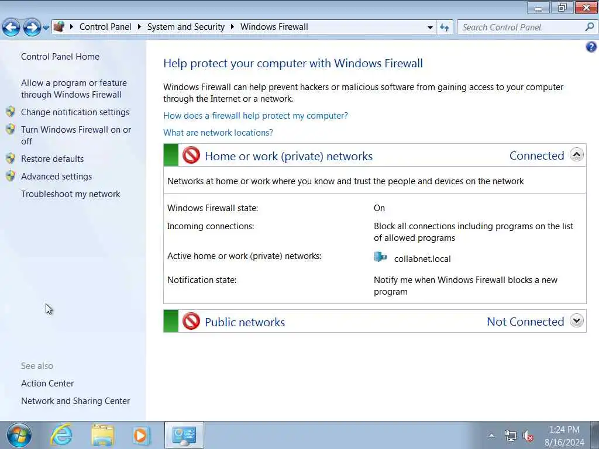
Task: Launch Windows Media Player from taskbar
Action: (x=140, y=435)
